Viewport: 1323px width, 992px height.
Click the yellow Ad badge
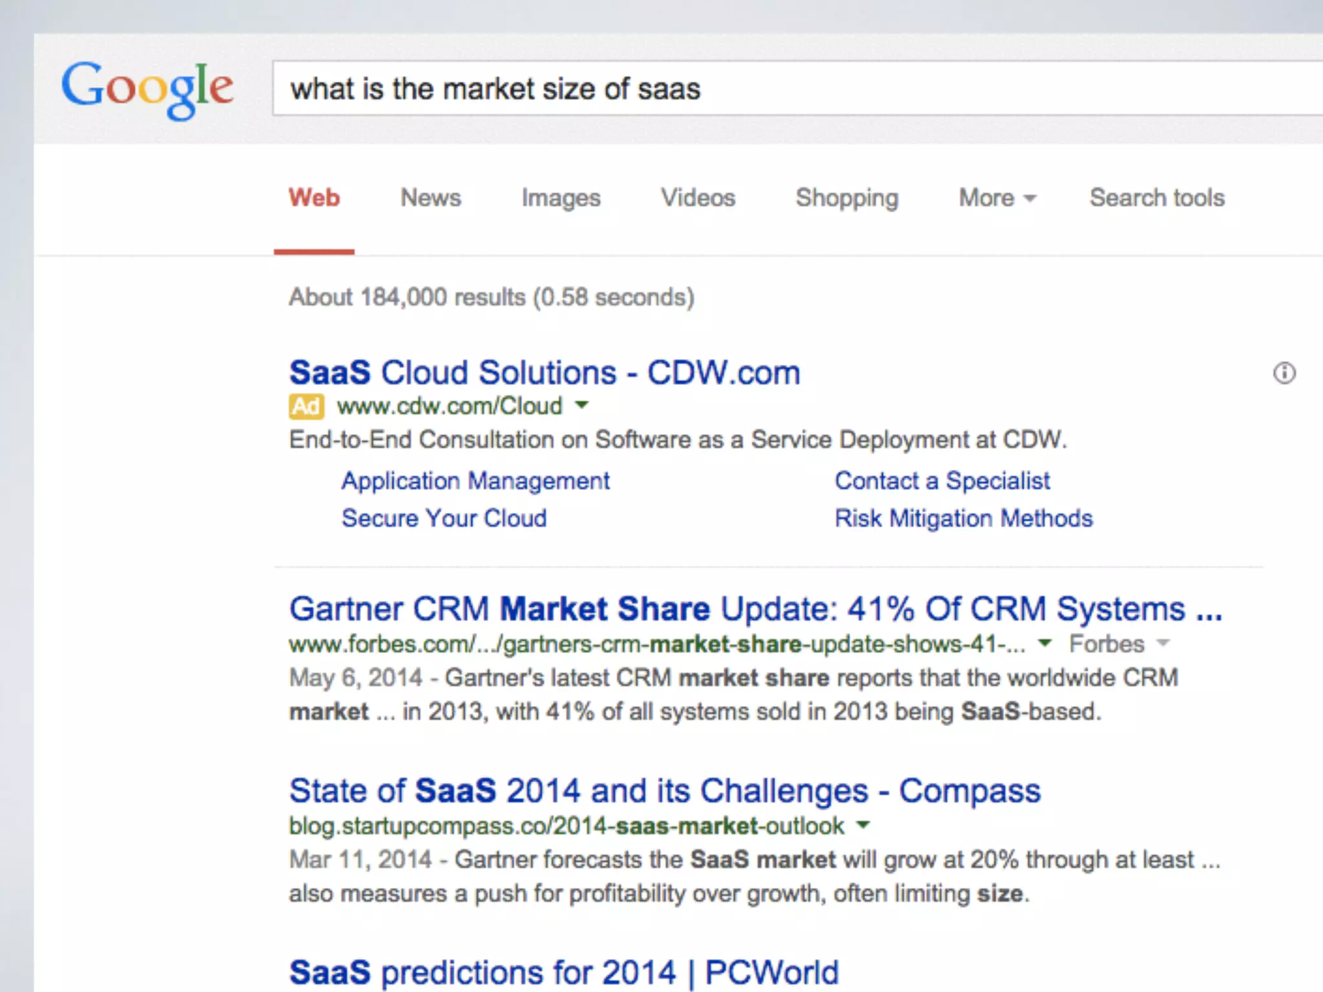pyautogui.click(x=306, y=406)
